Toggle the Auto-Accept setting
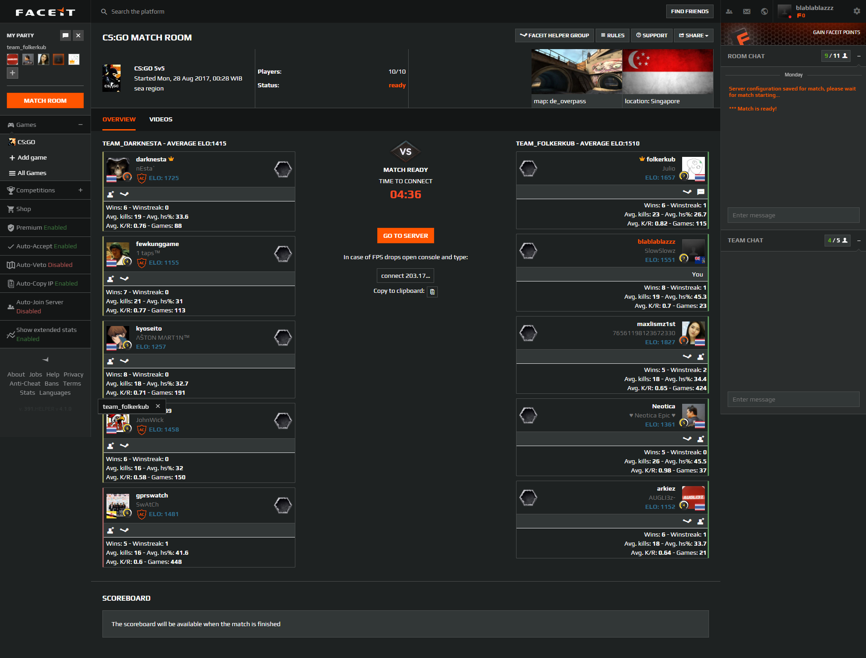This screenshot has width=866, height=658. (x=46, y=246)
